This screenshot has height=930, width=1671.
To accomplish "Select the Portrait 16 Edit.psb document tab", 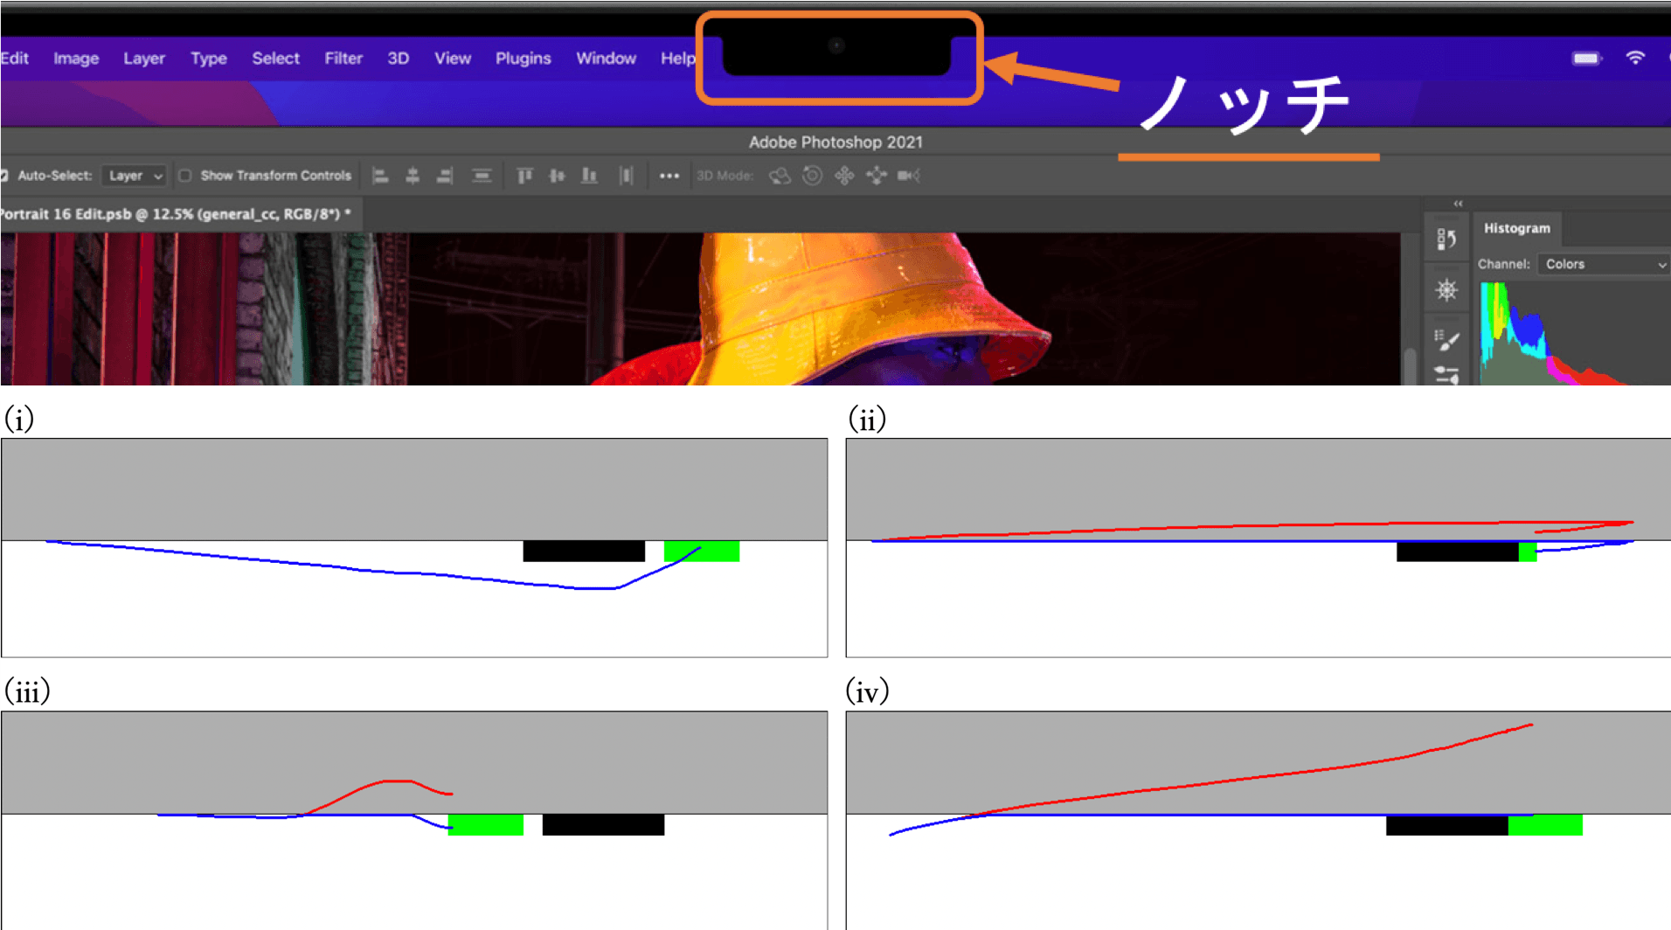I will (173, 214).
